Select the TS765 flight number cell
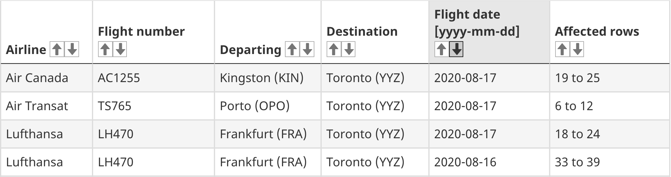 pyautogui.click(x=154, y=106)
